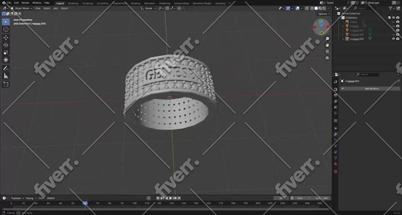Toggle Collection exclude checkbox in outliner
Screen dimensions: 402x215
coord(389,17)
